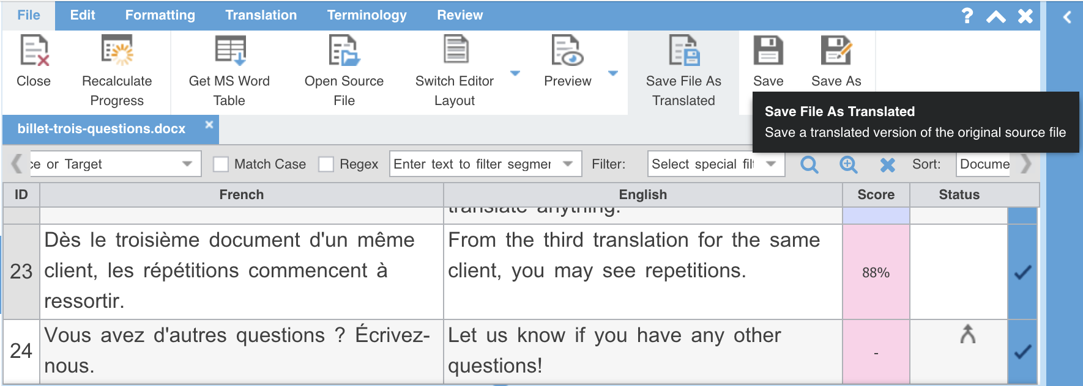Enable the Match Case checkbox
Image resolution: width=1083 pixels, height=386 pixels.
(x=221, y=164)
